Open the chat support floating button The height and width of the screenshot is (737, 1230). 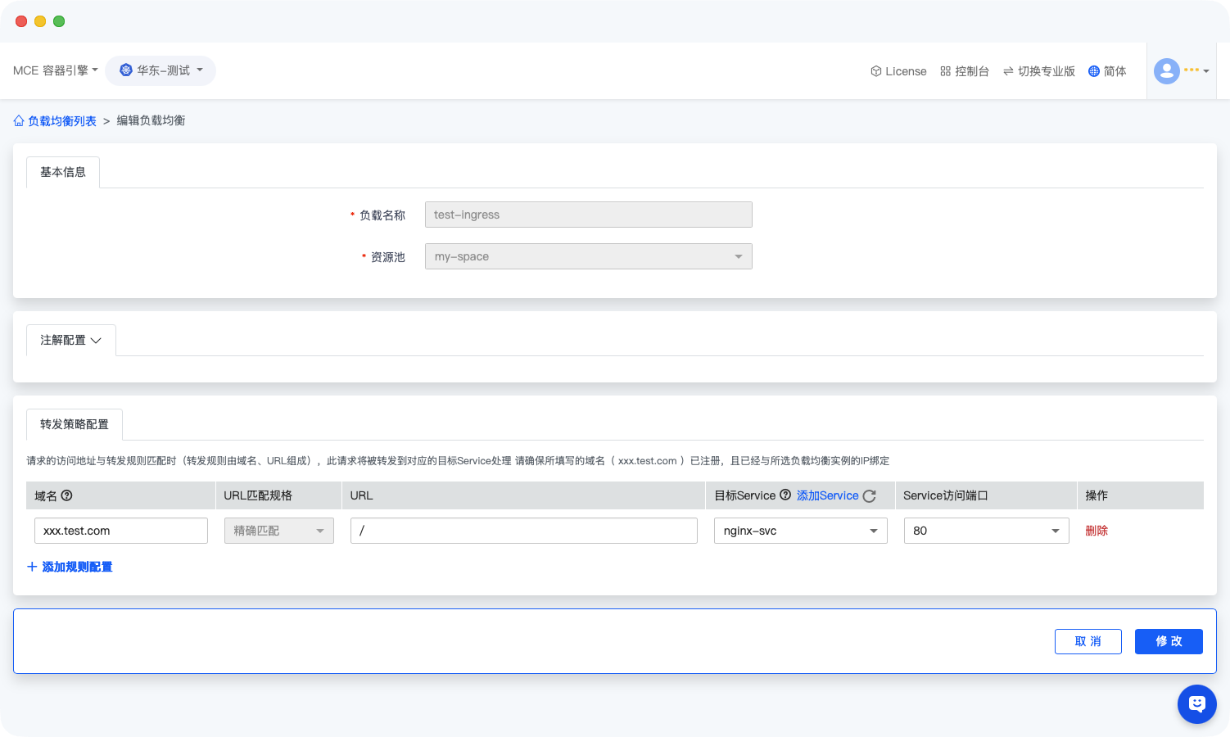click(x=1196, y=704)
